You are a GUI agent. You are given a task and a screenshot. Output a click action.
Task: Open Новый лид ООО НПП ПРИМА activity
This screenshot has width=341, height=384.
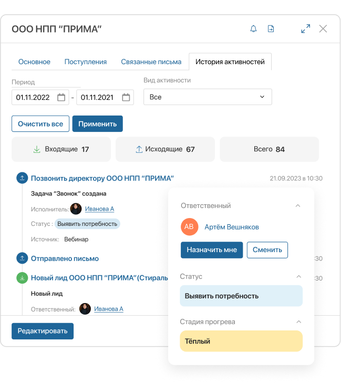[x=99, y=278]
